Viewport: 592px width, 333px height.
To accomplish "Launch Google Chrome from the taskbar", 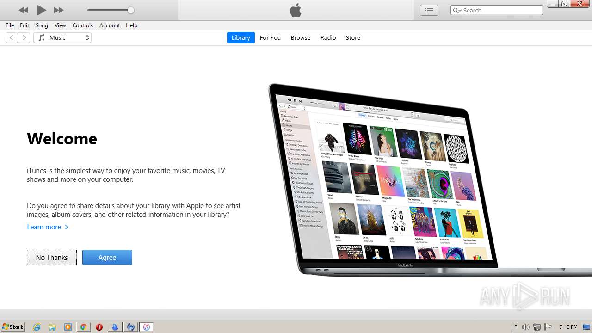I will 83,327.
